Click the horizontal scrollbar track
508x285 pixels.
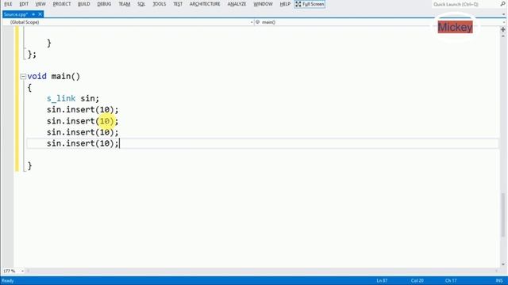(262, 271)
